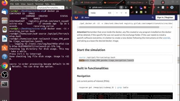Switch to the Gitlab repository Gmail tab
The image size is (180, 101).
(91, 3)
